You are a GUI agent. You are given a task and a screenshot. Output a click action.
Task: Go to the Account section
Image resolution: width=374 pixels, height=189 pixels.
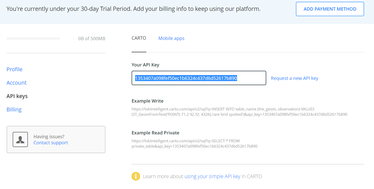point(16,83)
